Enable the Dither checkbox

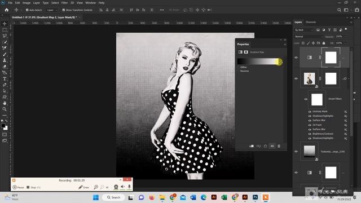(x=239, y=67)
